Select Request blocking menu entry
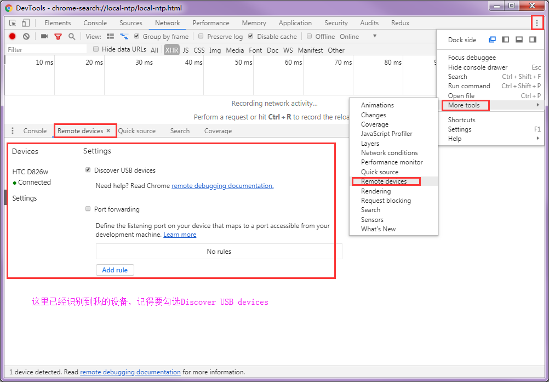Viewport: 549px width, 382px height. coord(393,201)
